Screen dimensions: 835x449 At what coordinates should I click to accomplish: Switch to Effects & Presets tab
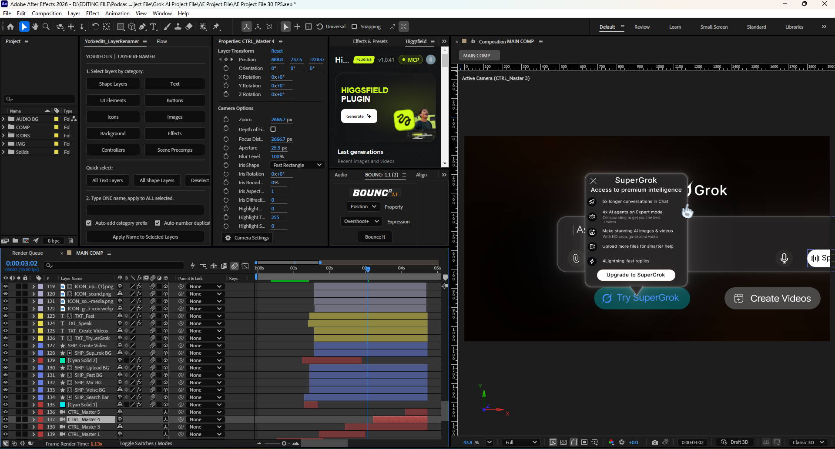click(x=370, y=41)
